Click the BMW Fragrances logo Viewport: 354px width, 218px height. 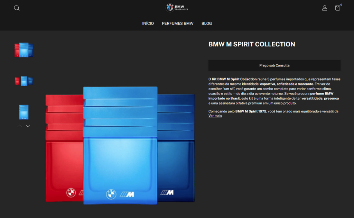point(177,8)
